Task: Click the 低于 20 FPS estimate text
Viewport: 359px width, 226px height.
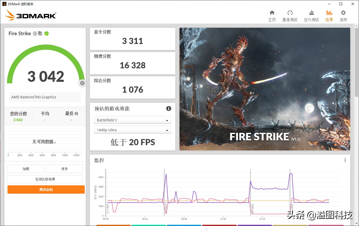Action: click(133, 142)
